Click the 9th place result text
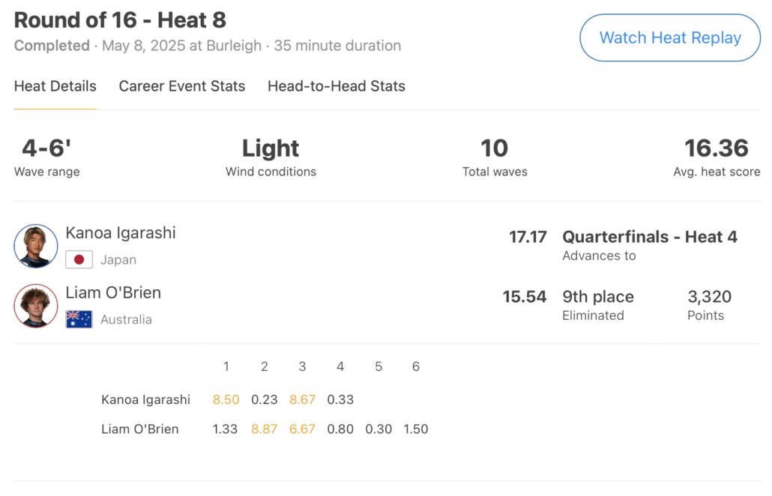This screenshot has height=496, width=772. (598, 297)
